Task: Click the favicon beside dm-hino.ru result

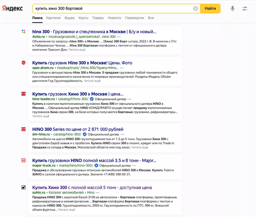Action: coord(24,129)
